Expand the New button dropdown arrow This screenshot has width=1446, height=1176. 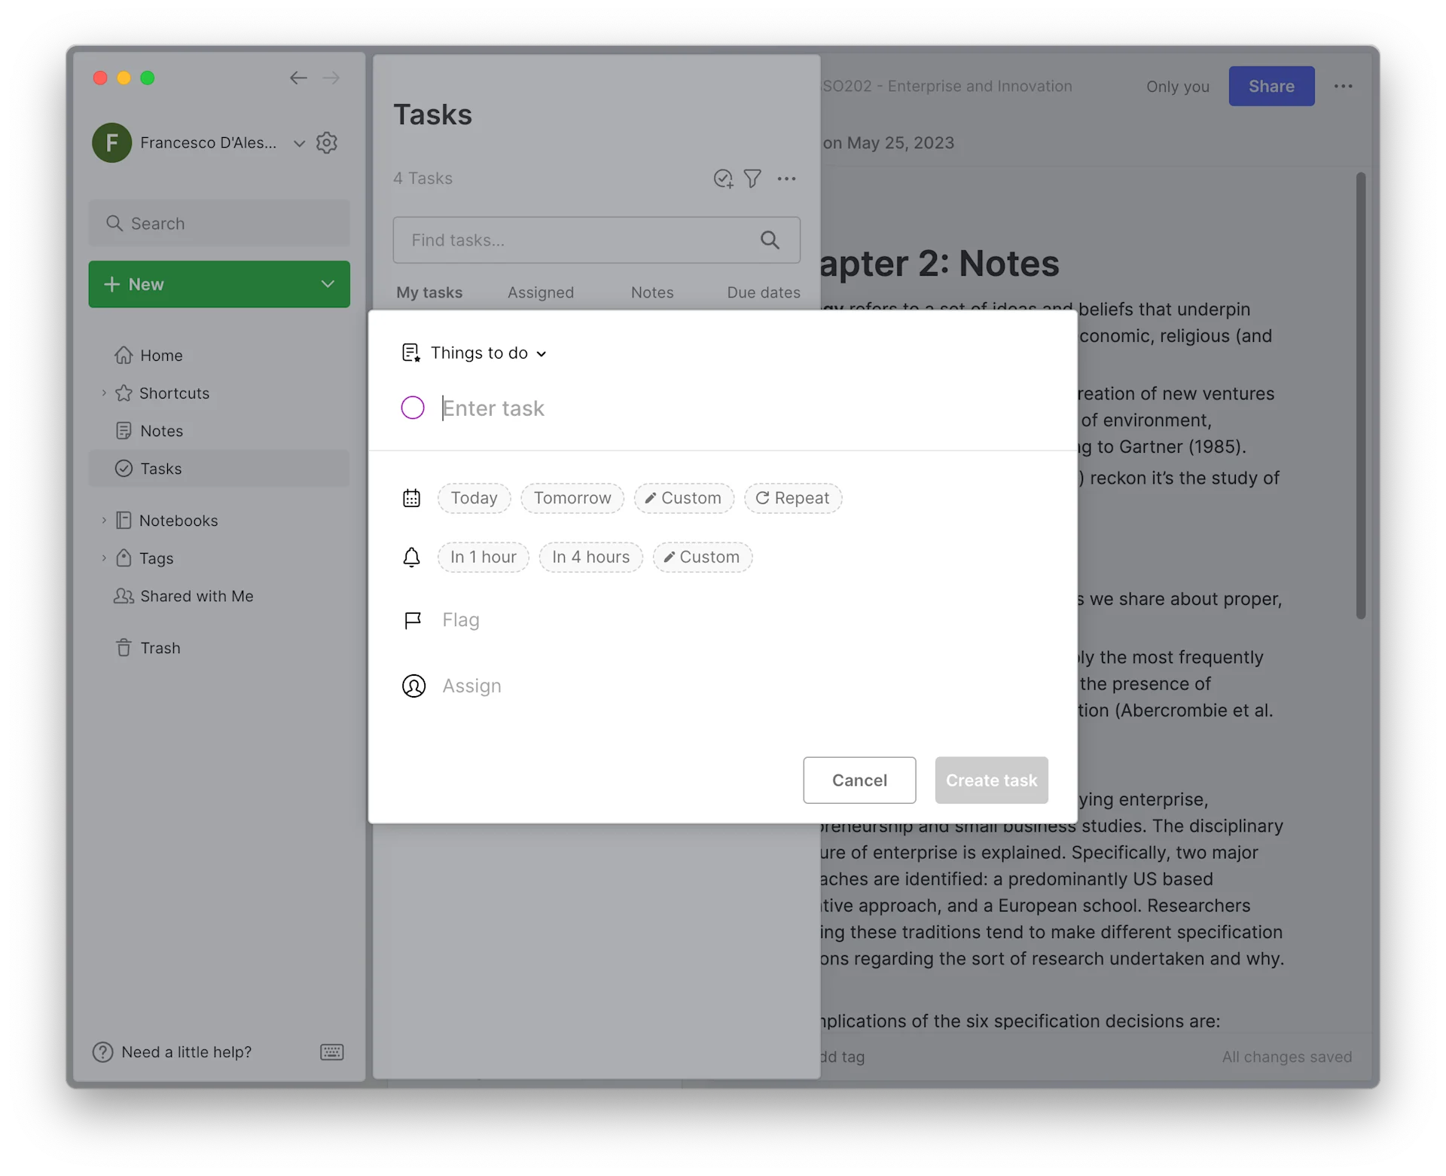coord(328,284)
